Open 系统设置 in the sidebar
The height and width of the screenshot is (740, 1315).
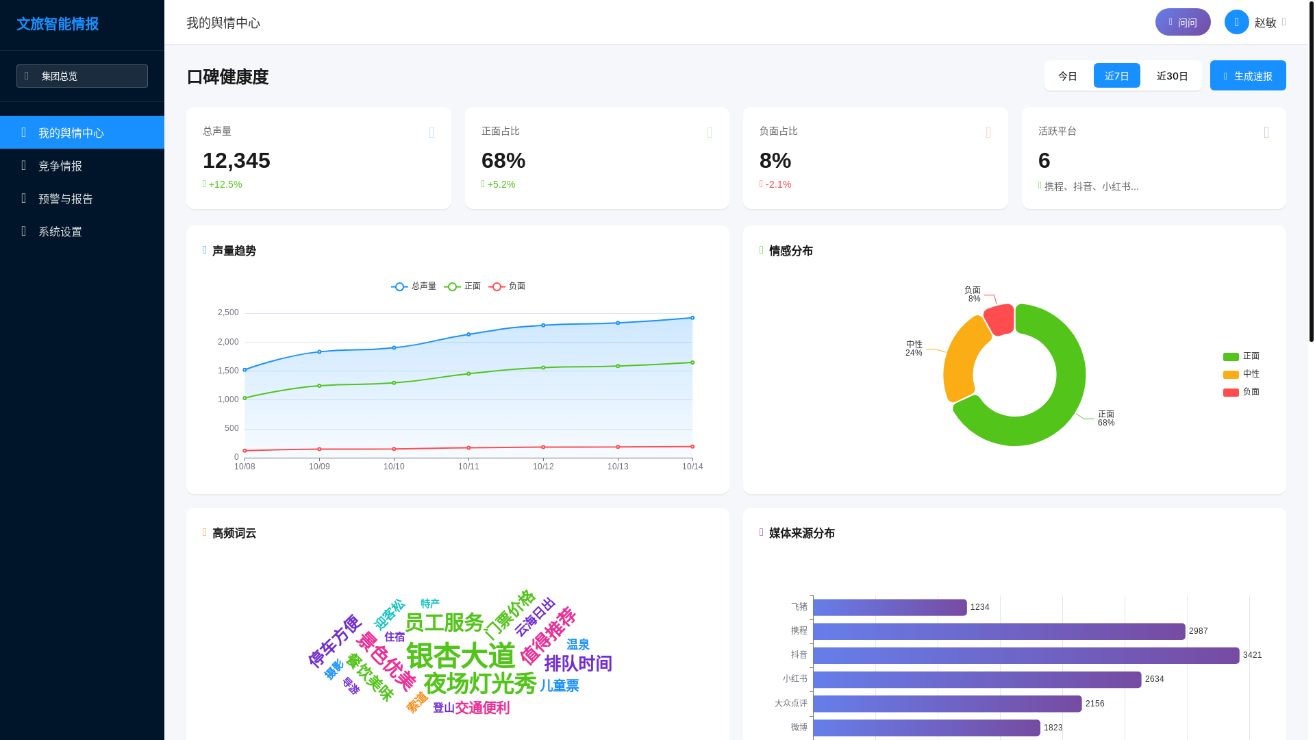pyautogui.click(x=82, y=231)
